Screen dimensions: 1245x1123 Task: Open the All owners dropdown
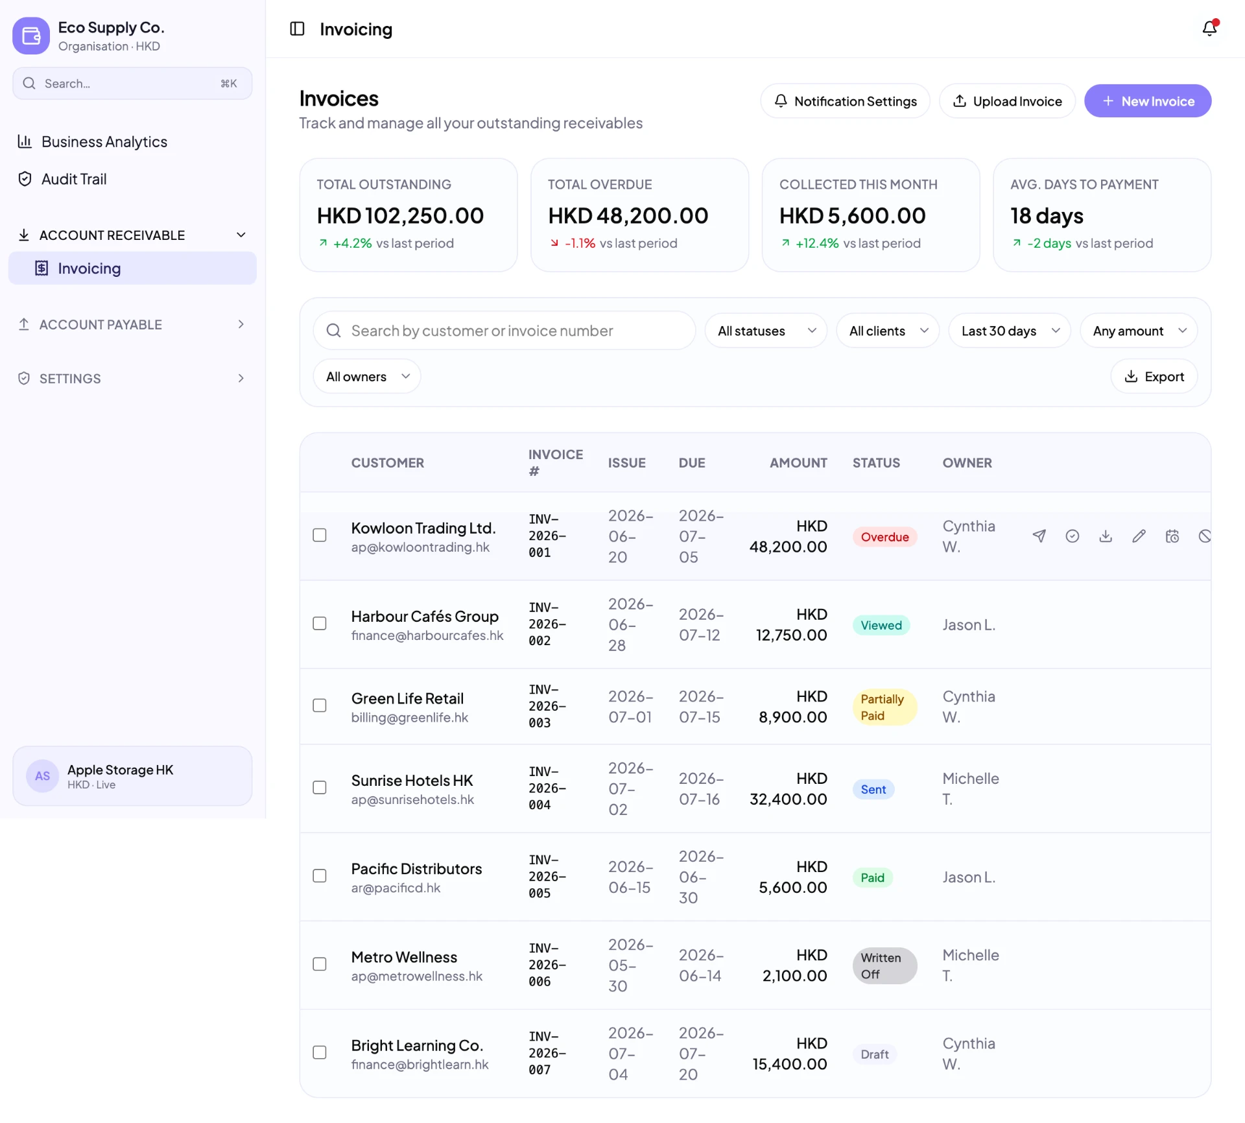(x=367, y=377)
